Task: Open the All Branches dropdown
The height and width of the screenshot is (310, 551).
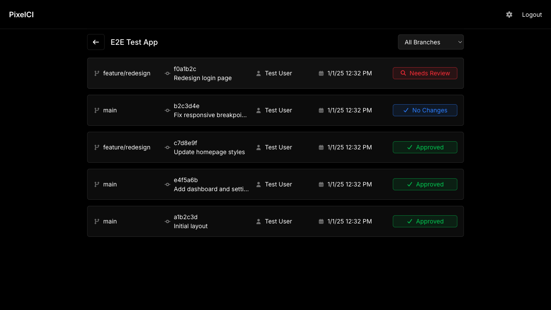Action: click(430, 42)
